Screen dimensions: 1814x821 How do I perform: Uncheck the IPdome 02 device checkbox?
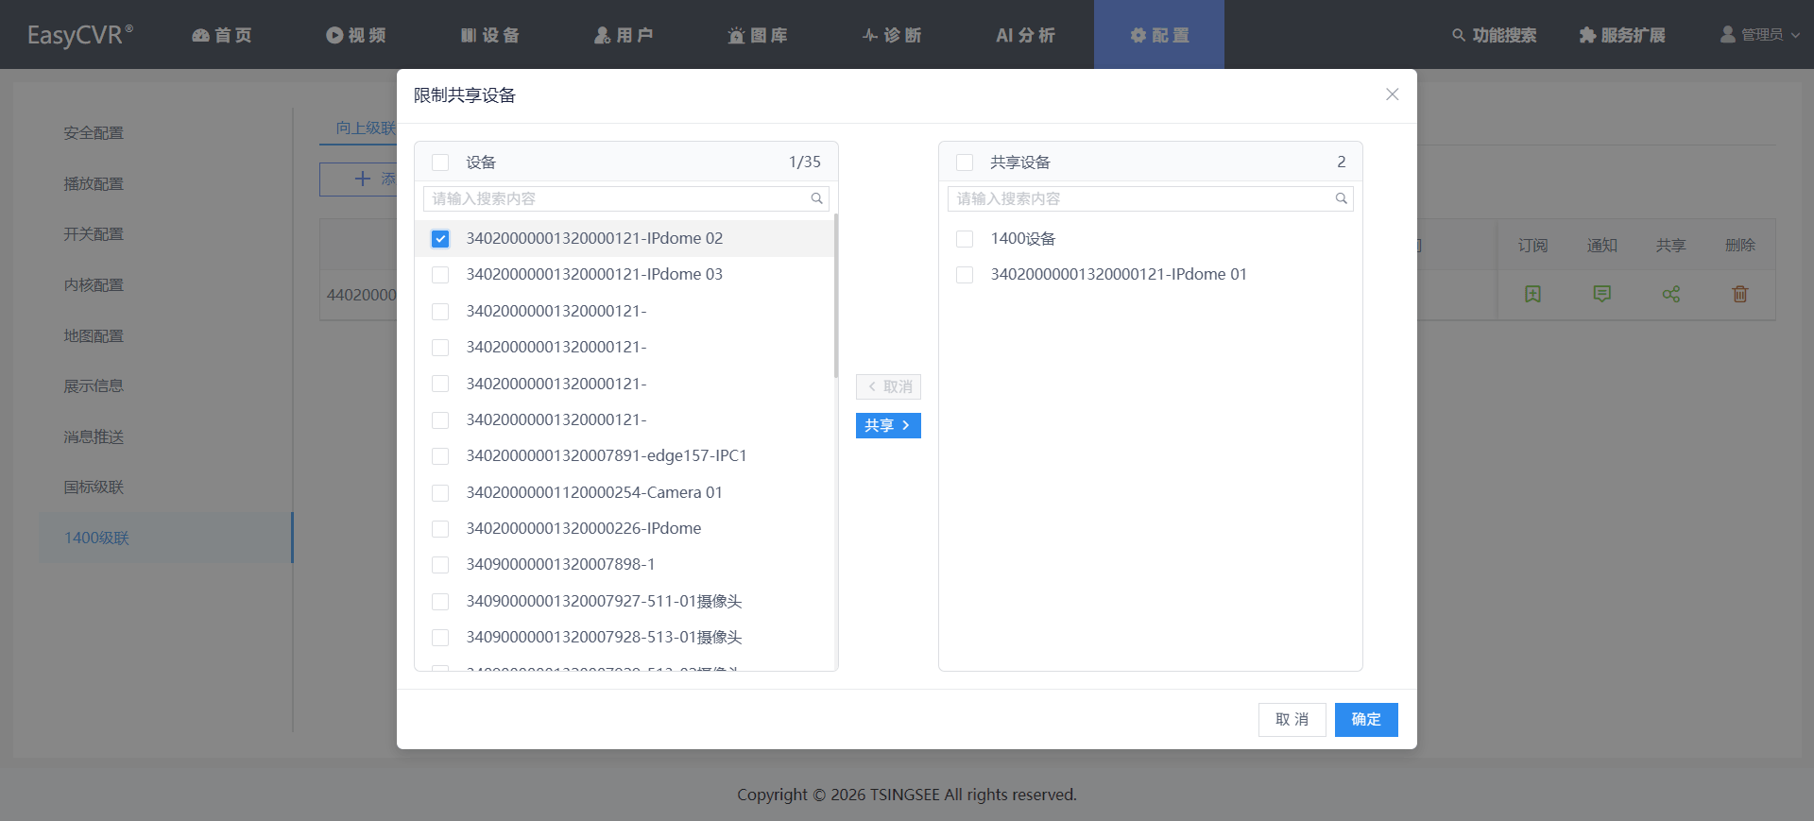coord(440,238)
